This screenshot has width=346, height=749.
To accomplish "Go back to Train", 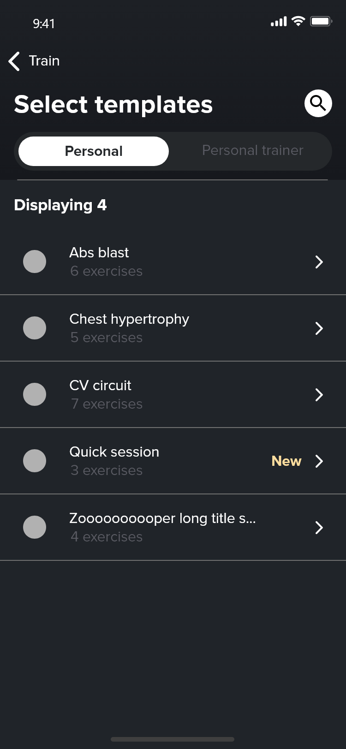I will click(44, 61).
